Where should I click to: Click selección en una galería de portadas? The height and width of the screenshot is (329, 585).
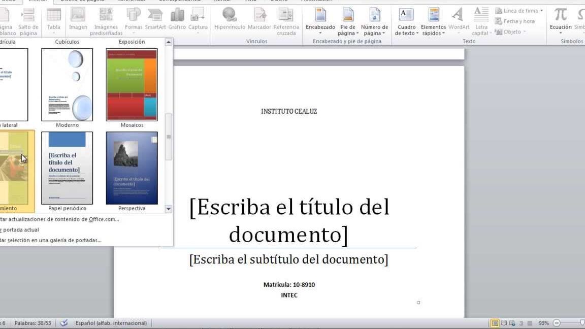tap(51, 240)
